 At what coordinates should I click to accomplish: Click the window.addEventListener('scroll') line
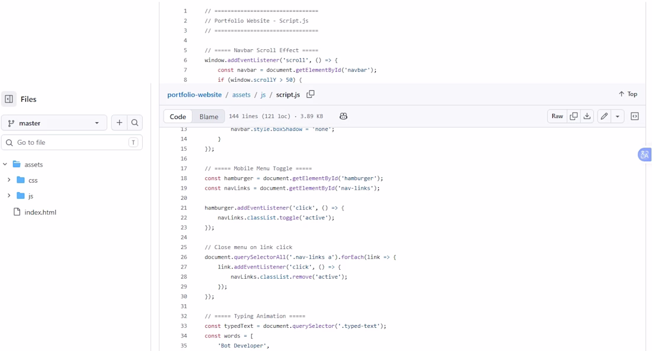271,60
